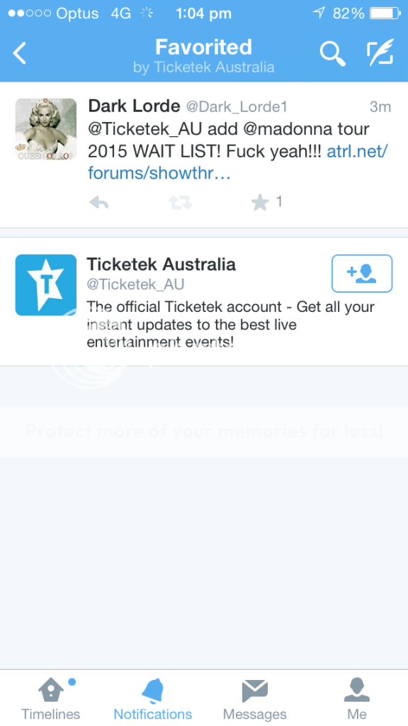View Dark Lorde's profile picture

click(46, 129)
